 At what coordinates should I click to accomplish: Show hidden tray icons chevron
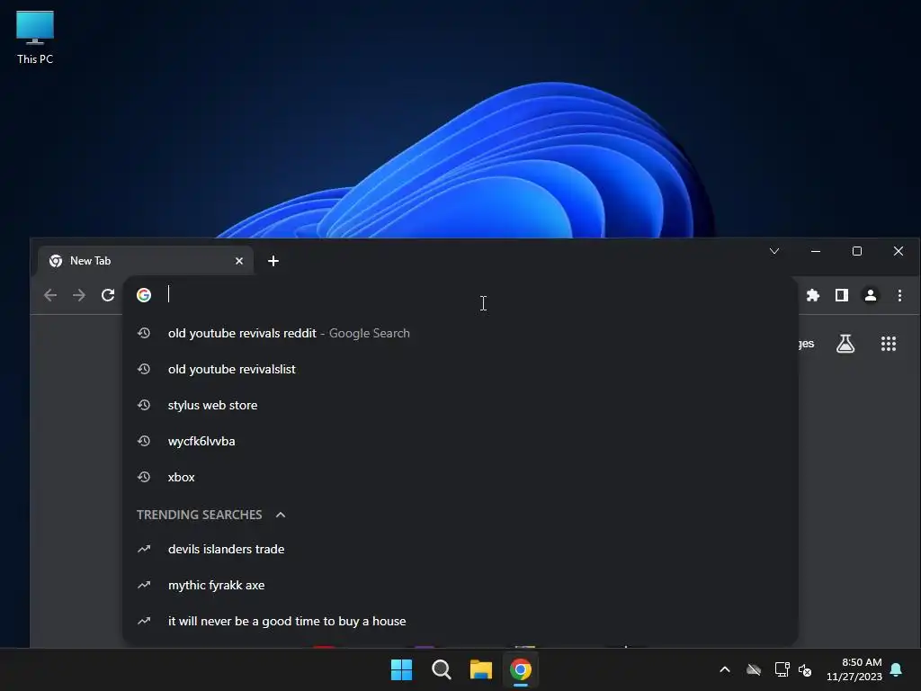coord(725,669)
